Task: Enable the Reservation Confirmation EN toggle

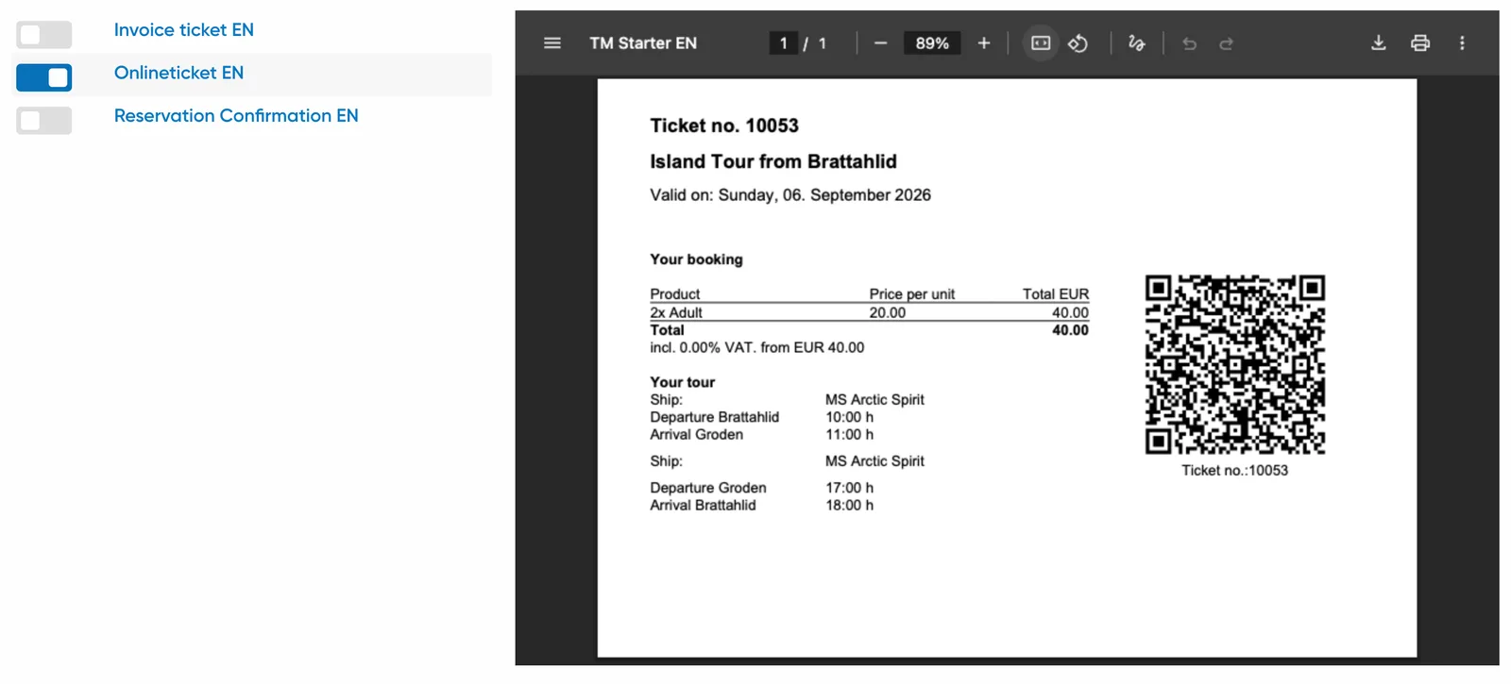Action: 44,121
